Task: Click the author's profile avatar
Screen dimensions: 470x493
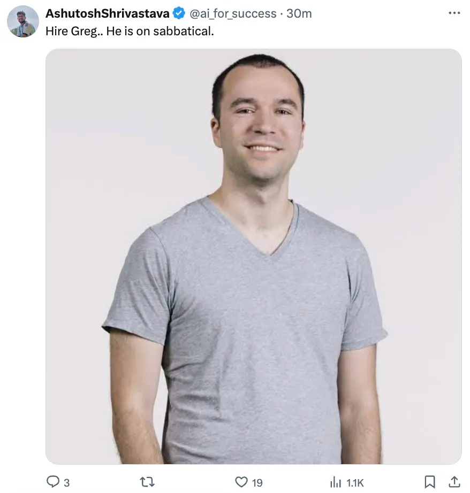Action: (x=22, y=21)
